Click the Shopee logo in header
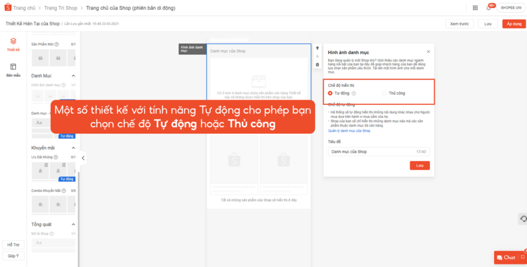The image size is (527, 267). pos(9,7)
